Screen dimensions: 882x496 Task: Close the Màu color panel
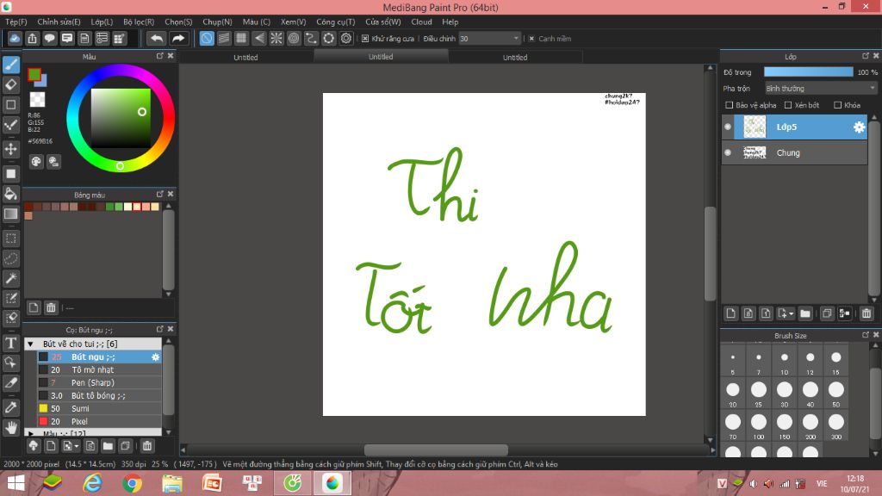pos(171,56)
